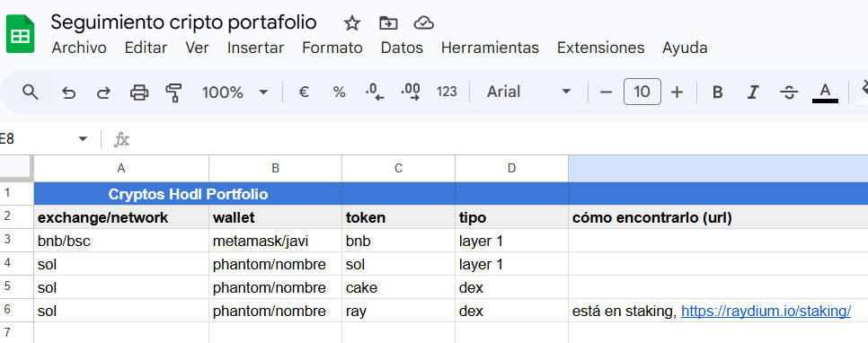868x343 pixels.
Task: Toggle strikethrough formatting
Action: 789,92
